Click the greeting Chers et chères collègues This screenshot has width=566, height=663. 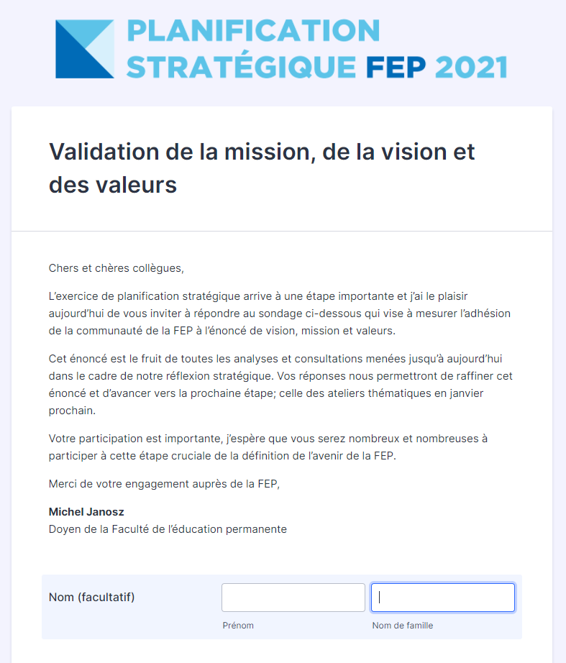(x=117, y=269)
